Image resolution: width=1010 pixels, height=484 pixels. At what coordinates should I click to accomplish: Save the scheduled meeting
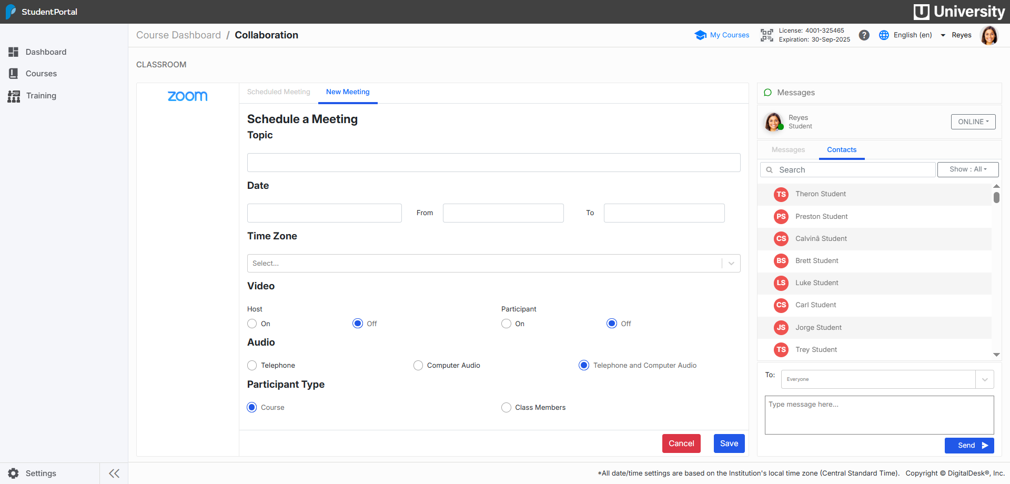pos(729,443)
